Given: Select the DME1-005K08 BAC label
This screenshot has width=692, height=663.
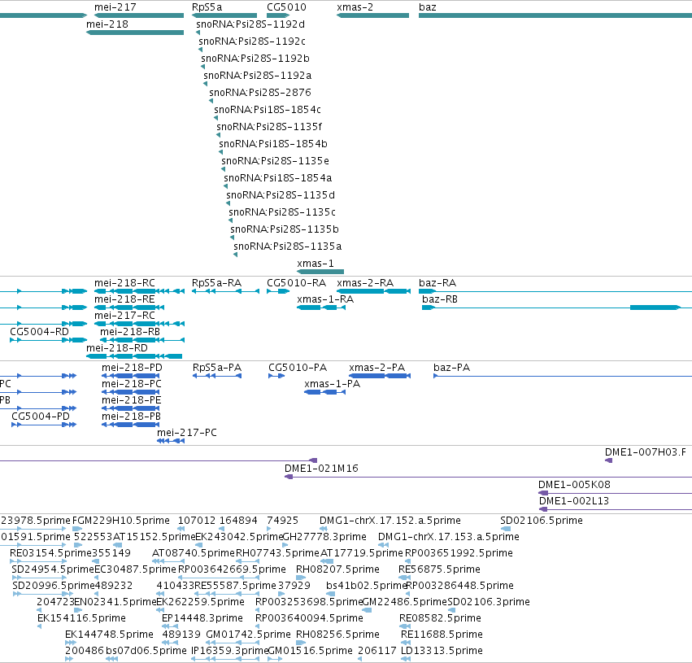Looking at the screenshot, I should click(x=575, y=485).
